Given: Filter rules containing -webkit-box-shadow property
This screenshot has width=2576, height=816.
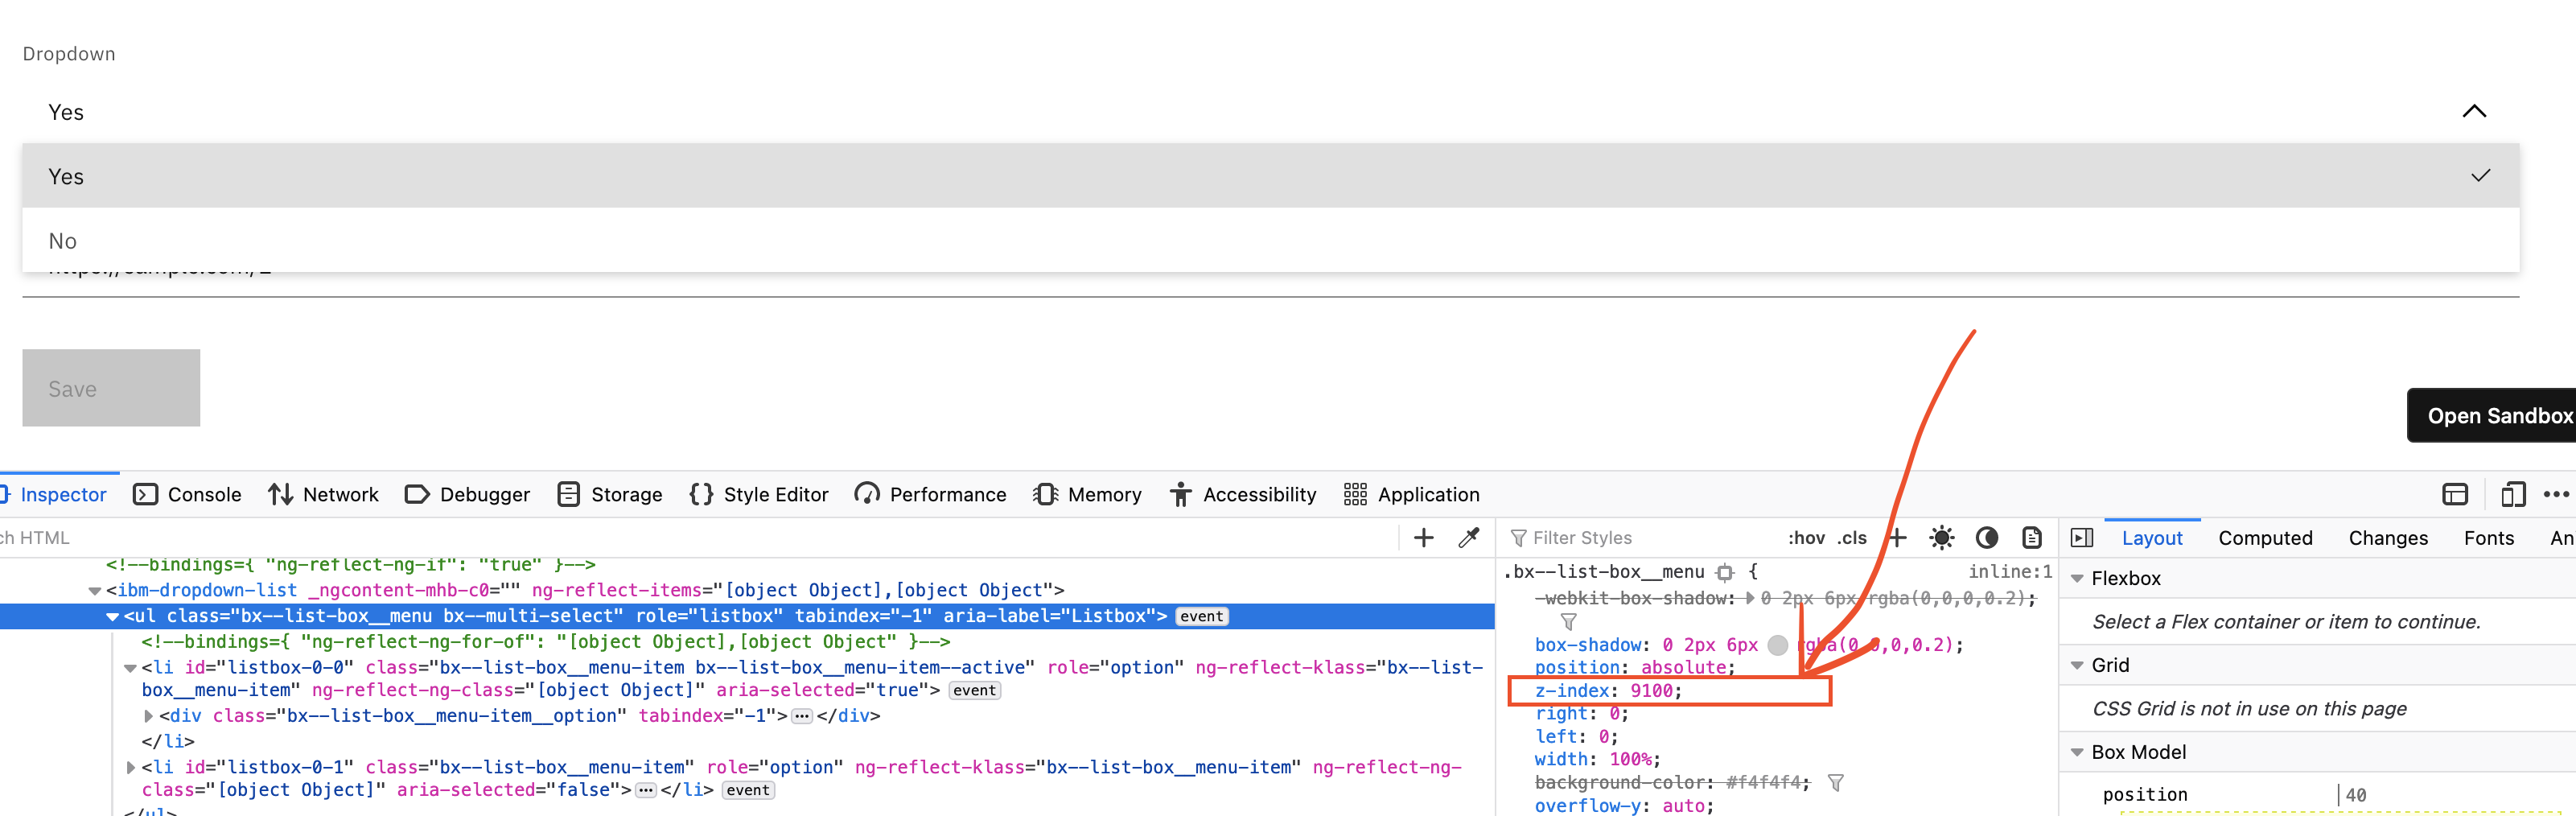Looking at the screenshot, I should (x=1568, y=622).
